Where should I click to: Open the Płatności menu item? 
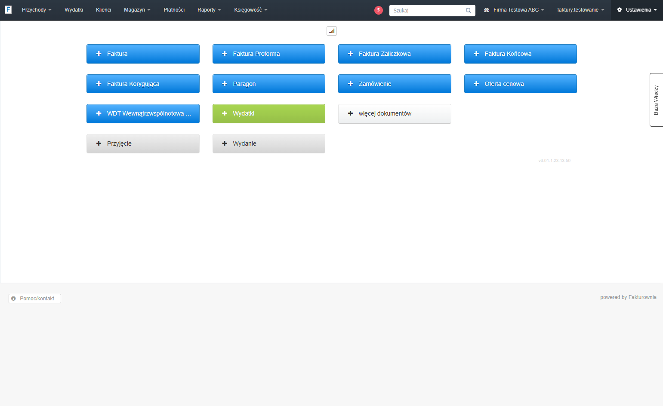pyautogui.click(x=174, y=10)
